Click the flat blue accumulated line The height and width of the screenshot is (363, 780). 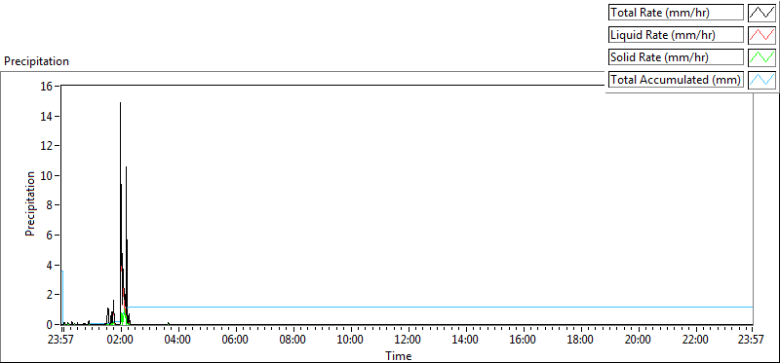[x=441, y=307]
